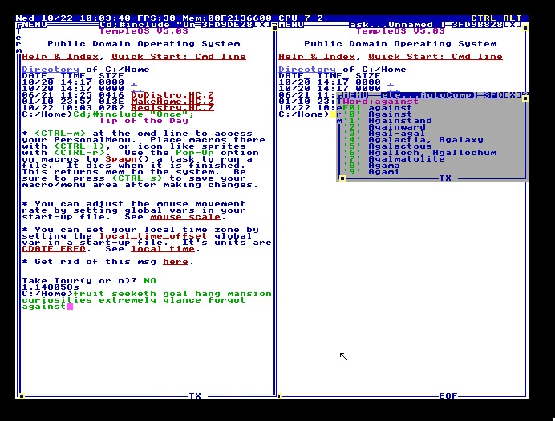This screenshot has height=421, width=555.
Task: Open the mouse scale link
Action: tap(185, 217)
